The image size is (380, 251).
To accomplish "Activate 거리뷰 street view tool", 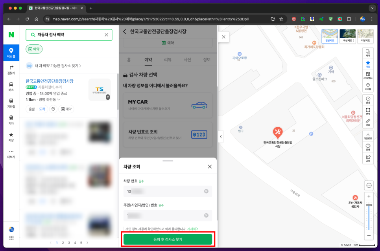I will click(x=368, y=87).
